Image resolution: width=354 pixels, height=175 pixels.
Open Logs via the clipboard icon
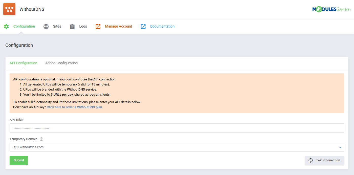point(72,26)
